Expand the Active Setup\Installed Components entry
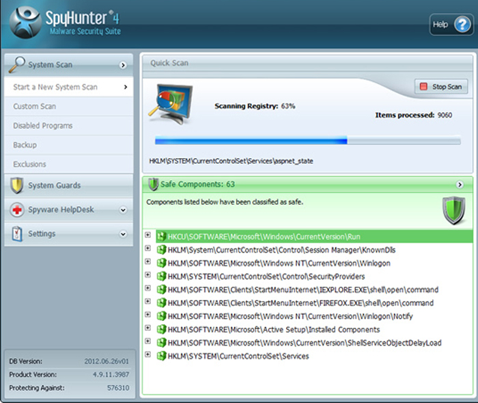 click(x=148, y=328)
